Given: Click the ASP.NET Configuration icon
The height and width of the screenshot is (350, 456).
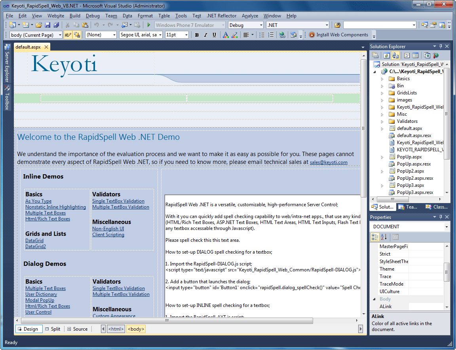Looking at the screenshot, I should click(435, 55).
